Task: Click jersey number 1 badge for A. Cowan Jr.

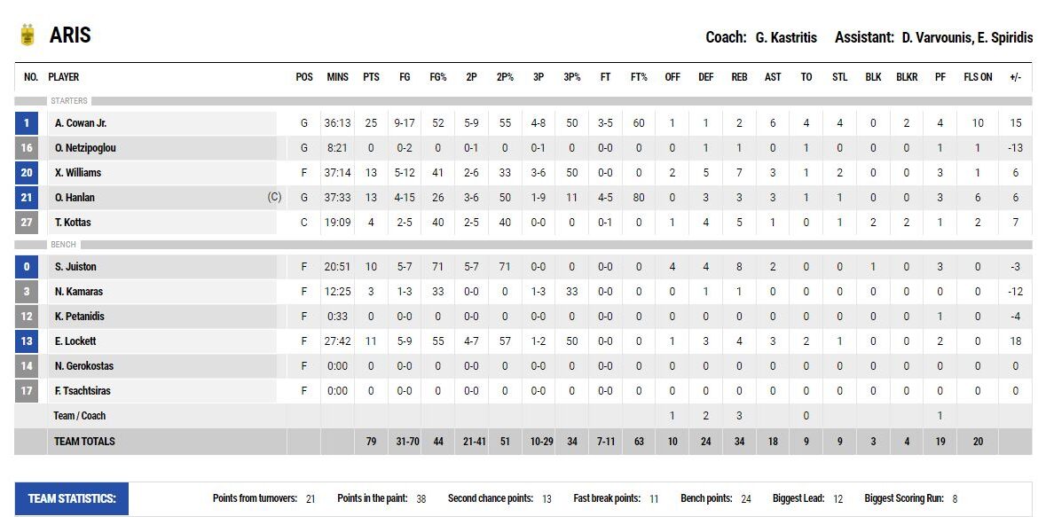Action: [28, 123]
